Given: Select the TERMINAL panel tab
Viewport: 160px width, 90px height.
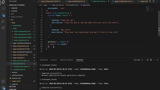Looking at the screenshot, I should (x=80, y=60).
